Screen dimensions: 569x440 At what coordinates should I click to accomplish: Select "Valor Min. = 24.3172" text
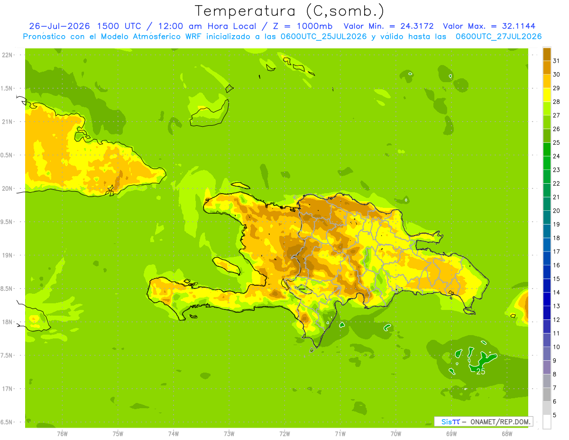(x=388, y=26)
